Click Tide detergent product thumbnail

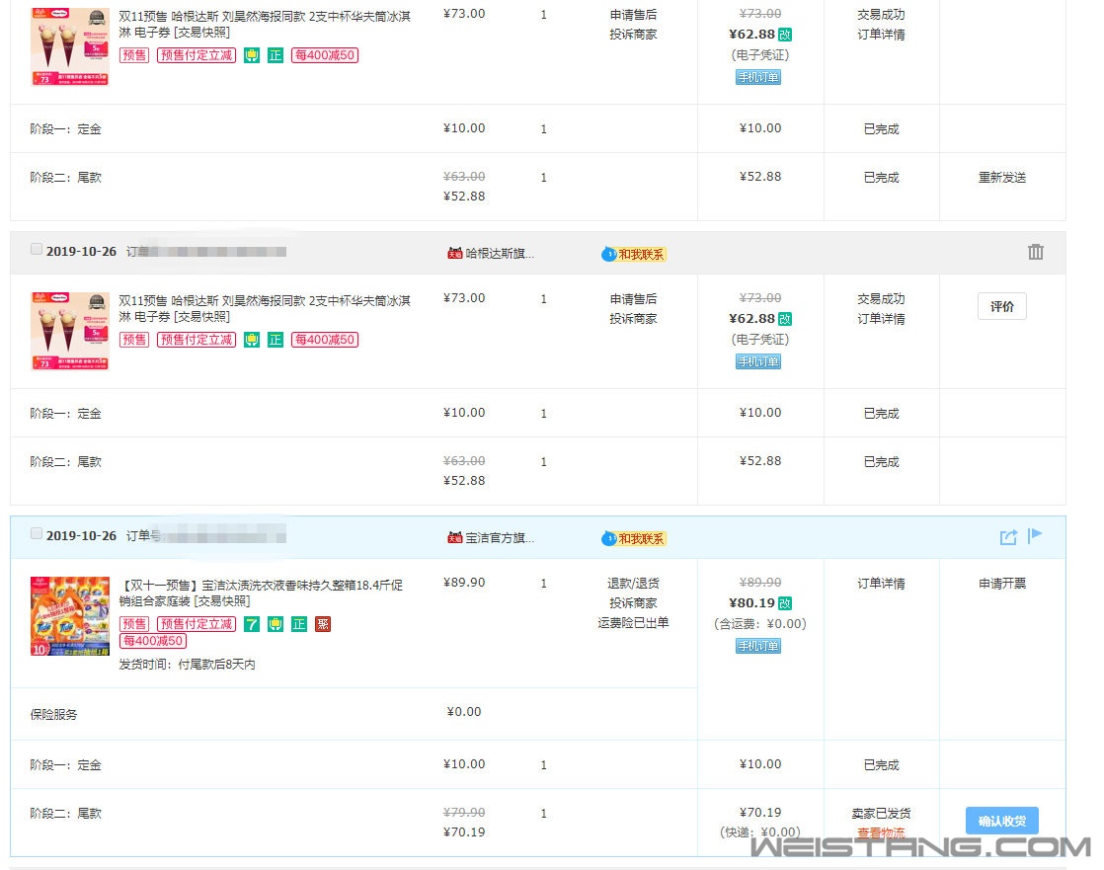[x=70, y=616]
